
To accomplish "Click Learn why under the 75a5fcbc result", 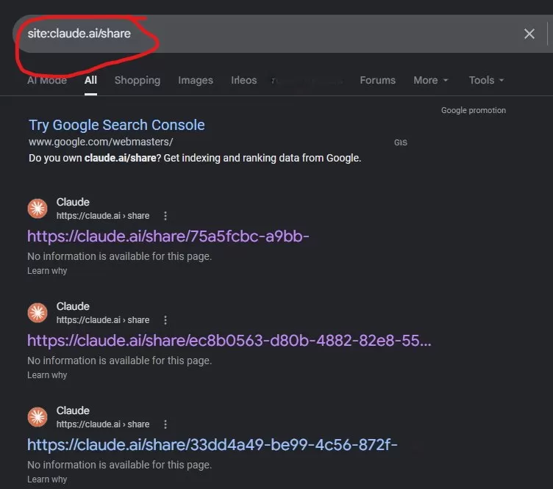I will pyautogui.click(x=47, y=271).
